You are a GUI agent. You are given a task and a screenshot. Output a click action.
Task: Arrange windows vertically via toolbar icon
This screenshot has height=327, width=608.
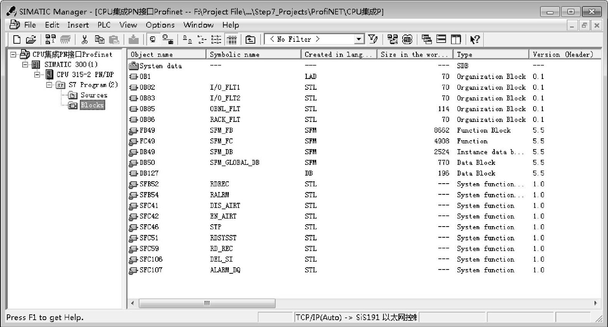[x=456, y=39]
